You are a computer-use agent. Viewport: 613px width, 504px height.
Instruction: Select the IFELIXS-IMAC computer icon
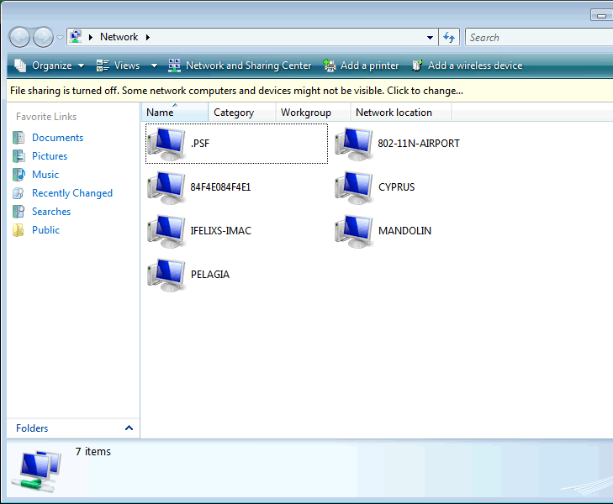click(166, 231)
